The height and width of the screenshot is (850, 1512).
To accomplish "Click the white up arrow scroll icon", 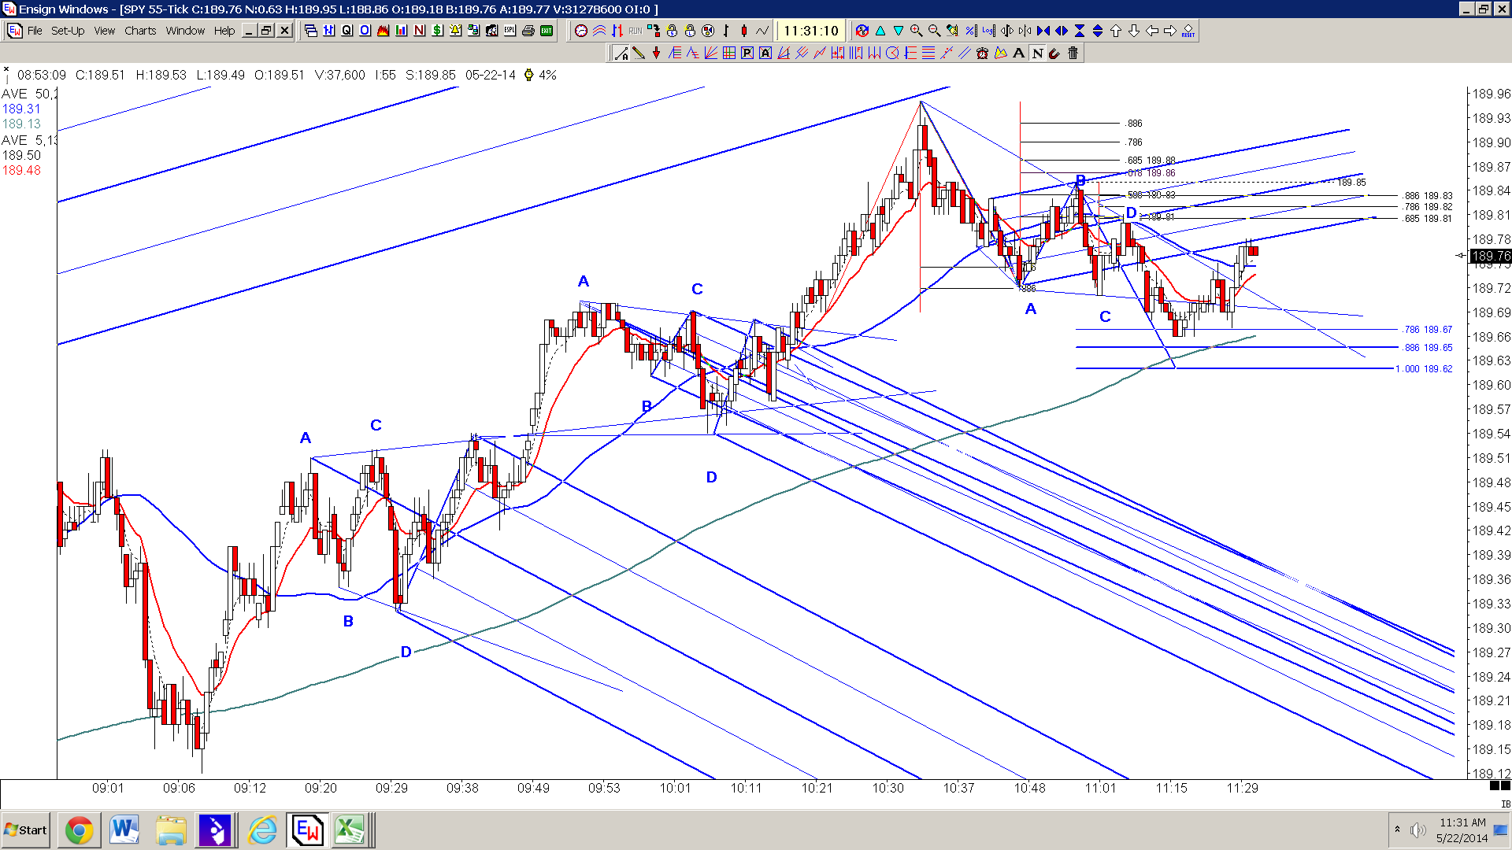I will (x=1115, y=31).
